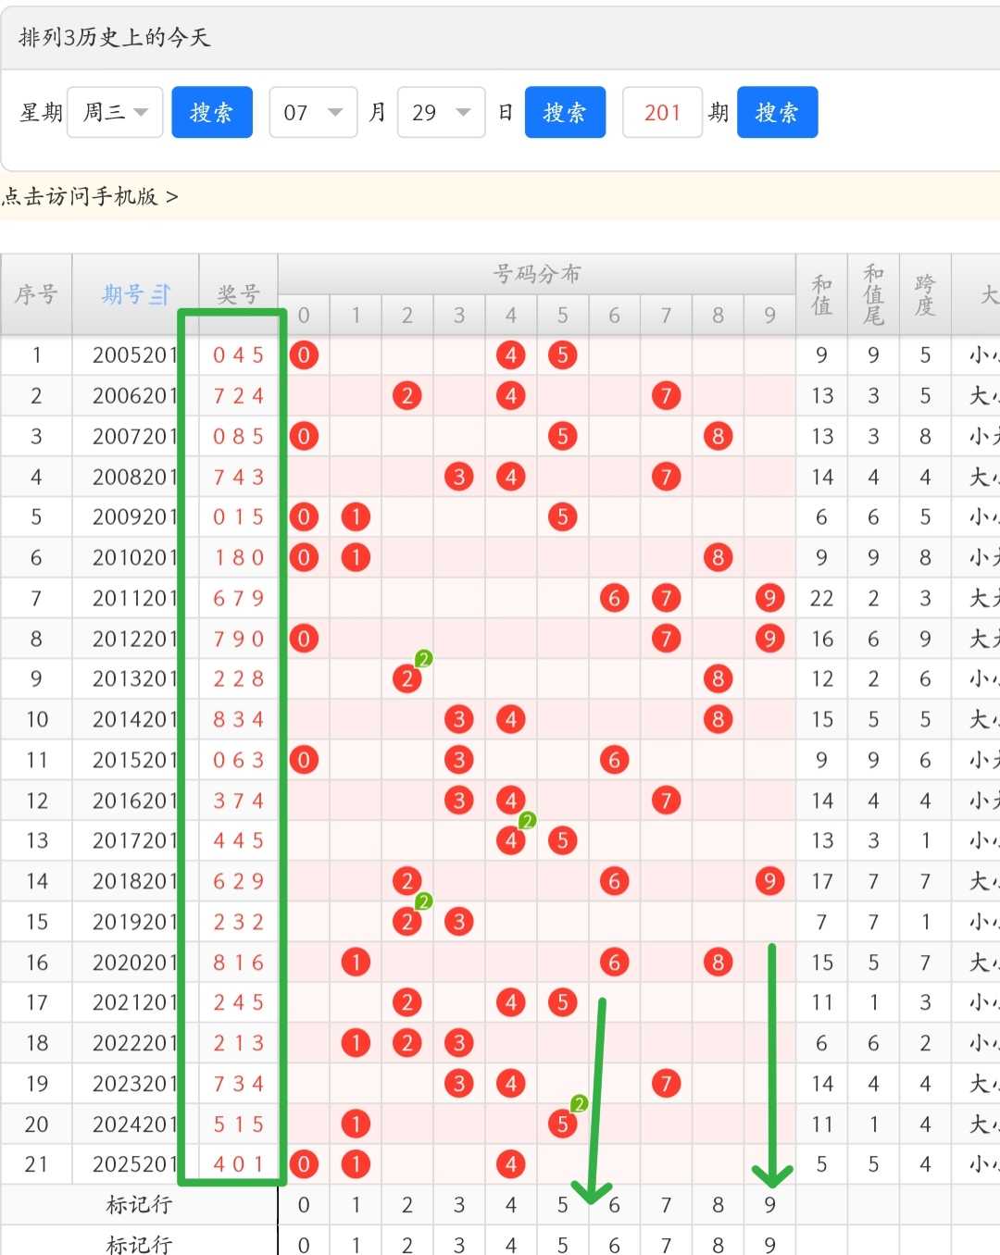1000x1255 pixels.
Task: Click winning number 4 0 1
Action: coord(238,1164)
